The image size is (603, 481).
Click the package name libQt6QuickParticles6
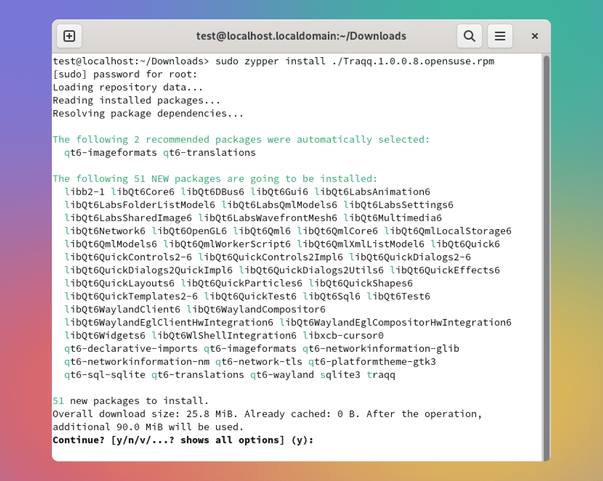click(242, 283)
